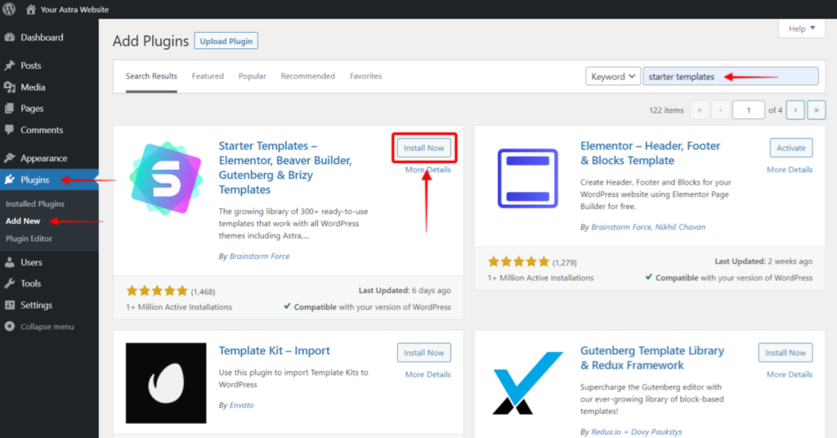This screenshot has height=438, width=837.
Task: Go to next page of results
Action: 794,110
